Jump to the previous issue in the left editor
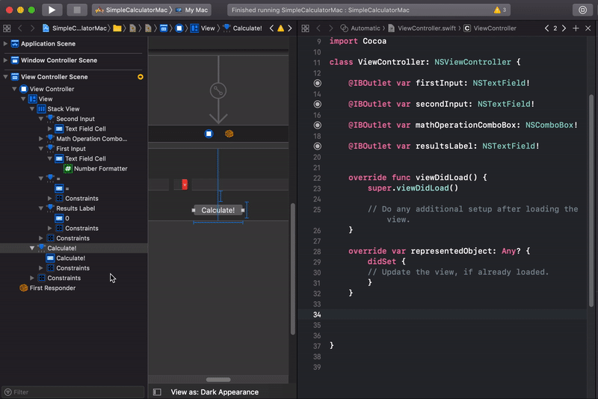Image resolution: width=598 pixels, height=399 pixels. [x=271, y=28]
